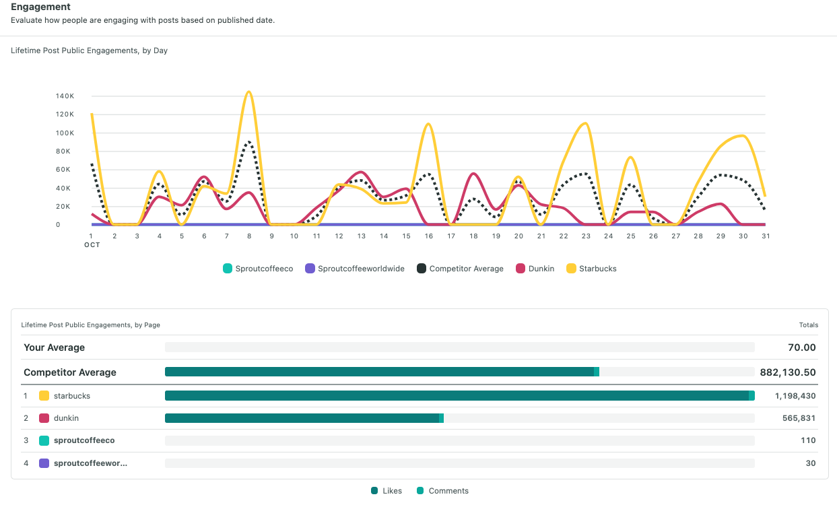Click the starbucks engagement bar

[460, 396]
